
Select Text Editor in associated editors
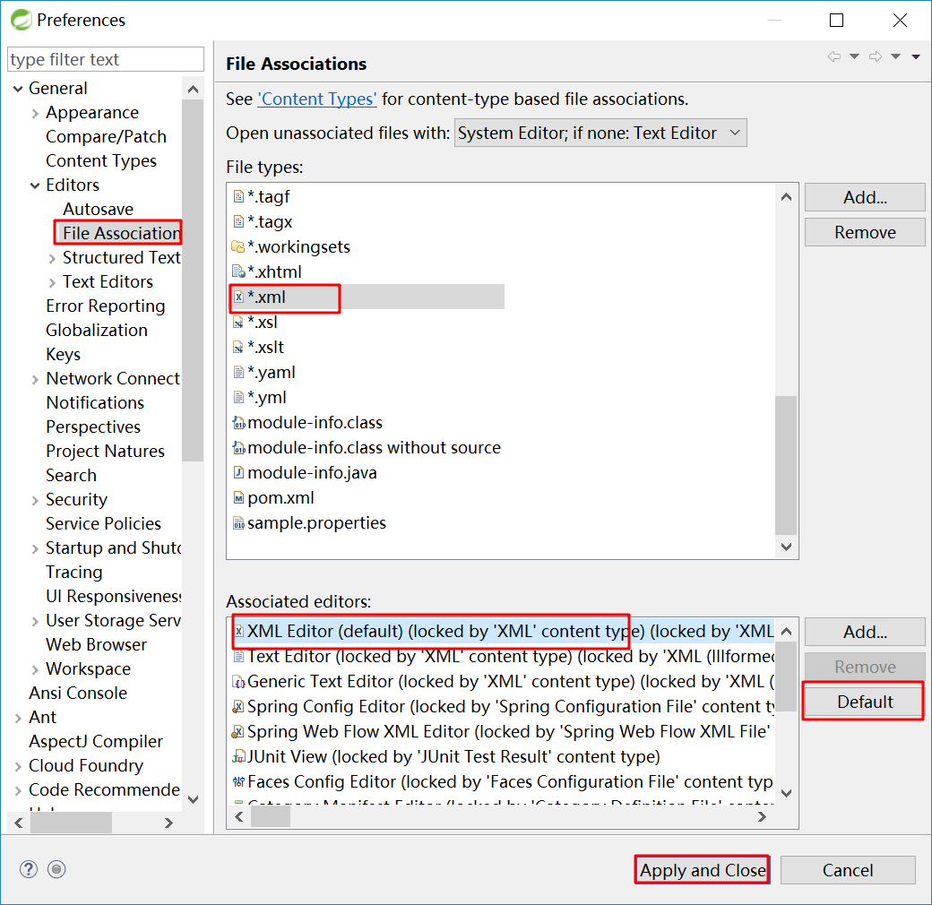502,656
